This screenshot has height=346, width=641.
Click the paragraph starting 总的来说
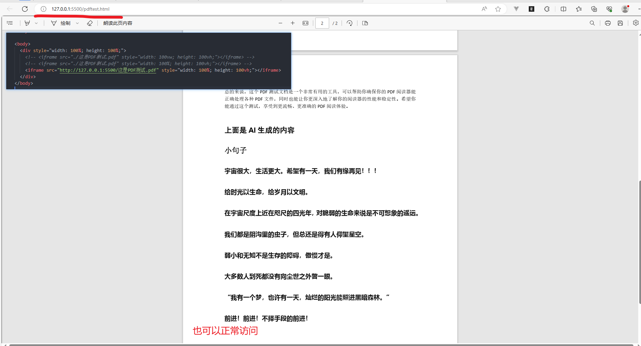320,99
